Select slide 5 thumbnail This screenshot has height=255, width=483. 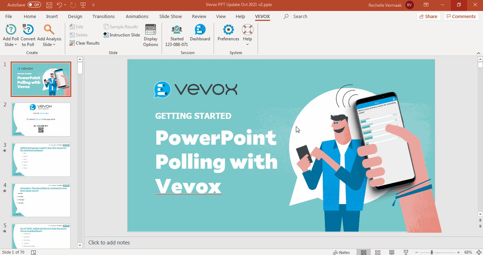(x=41, y=236)
